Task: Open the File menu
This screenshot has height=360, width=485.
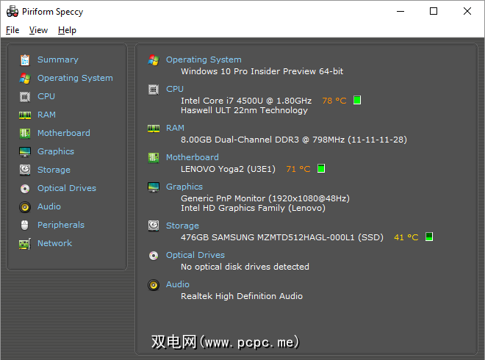Action: tap(12, 30)
